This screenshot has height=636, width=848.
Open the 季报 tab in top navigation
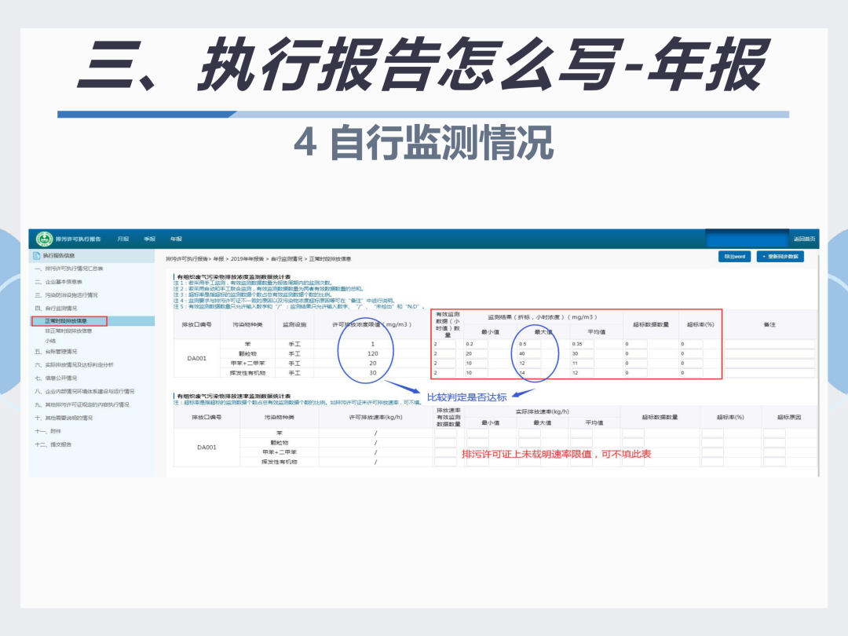pyautogui.click(x=150, y=239)
